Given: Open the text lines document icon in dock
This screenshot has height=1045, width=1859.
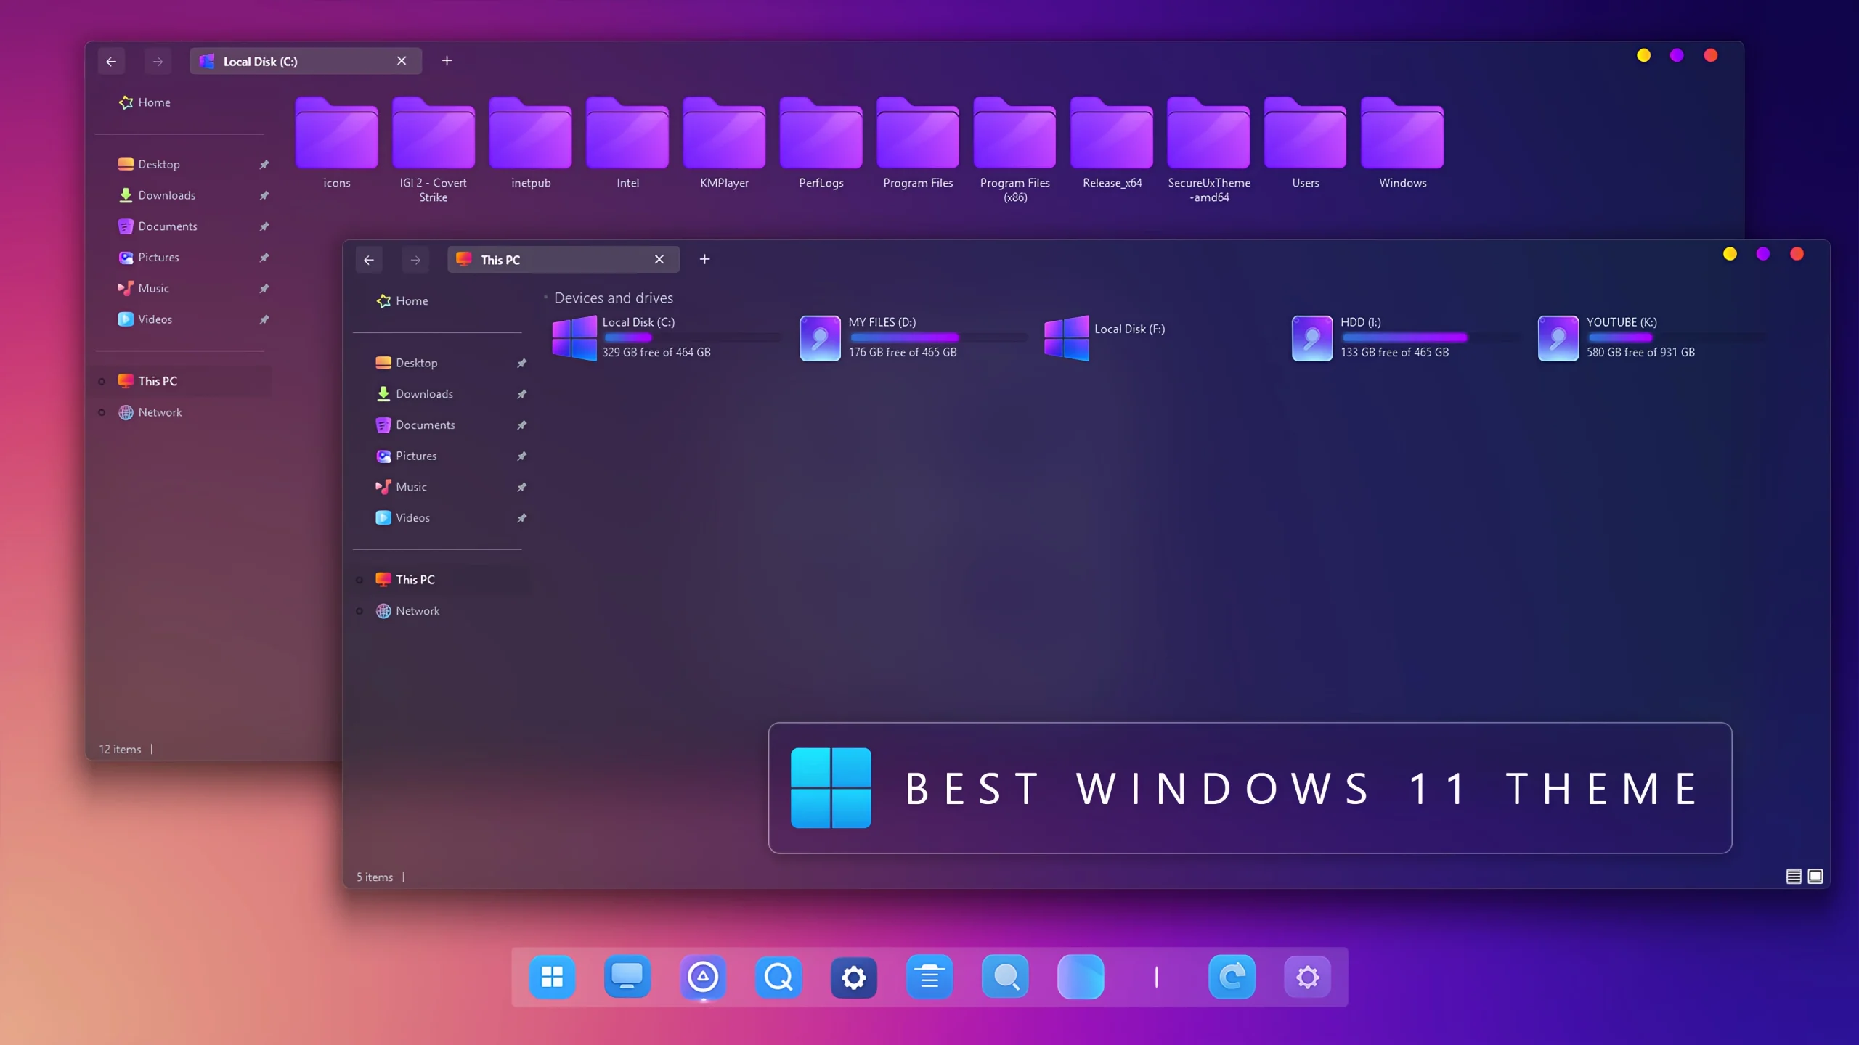Looking at the screenshot, I should (x=929, y=977).
